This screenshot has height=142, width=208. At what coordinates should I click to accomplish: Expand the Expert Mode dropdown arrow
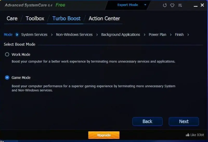145,5
